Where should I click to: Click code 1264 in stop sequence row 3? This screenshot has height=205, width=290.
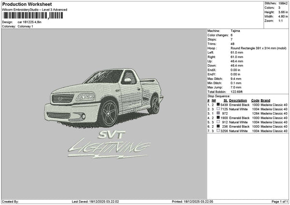tap(256, 114)
